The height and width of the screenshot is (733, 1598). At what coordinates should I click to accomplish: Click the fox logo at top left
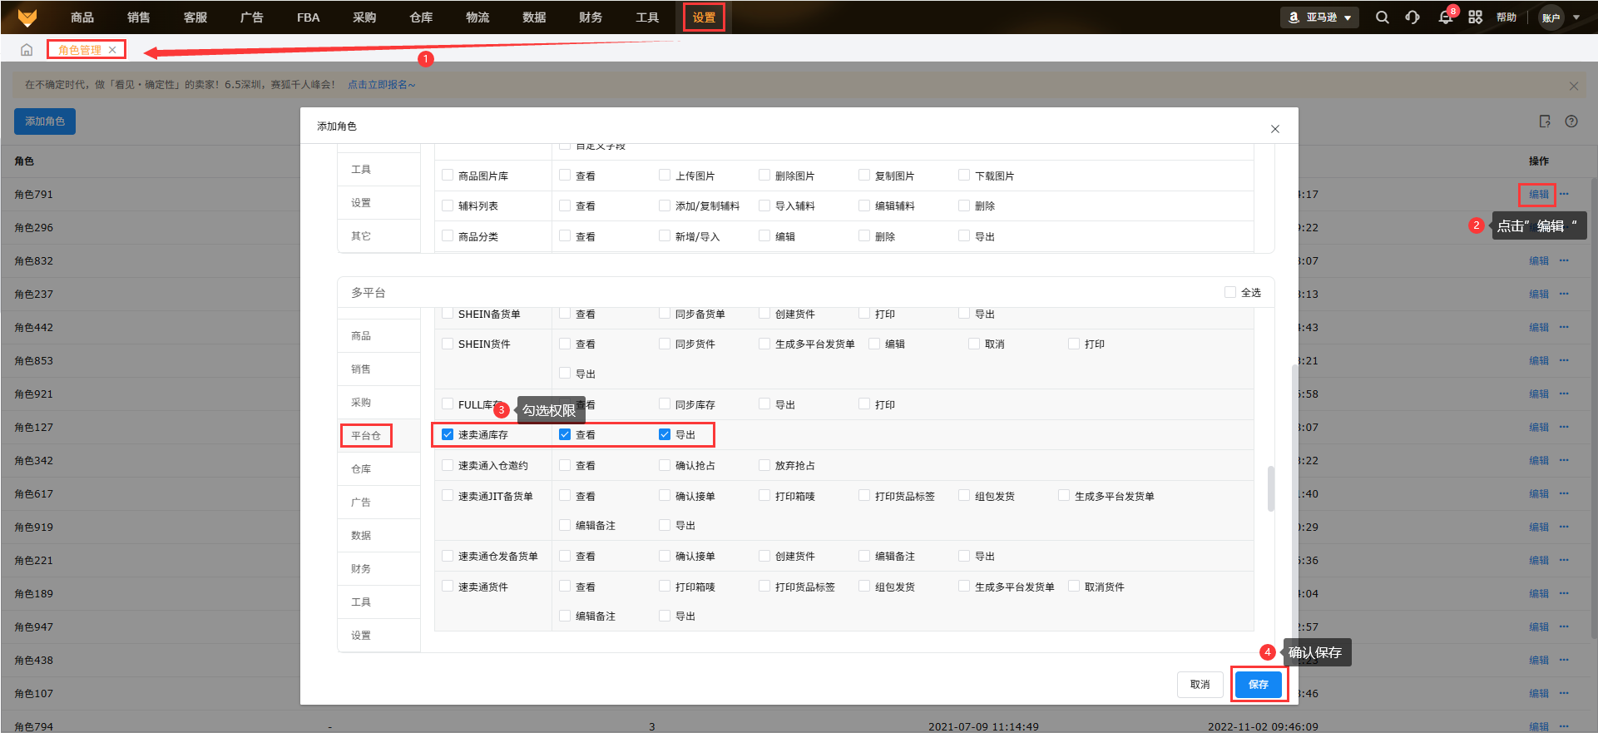click(27, 17)
